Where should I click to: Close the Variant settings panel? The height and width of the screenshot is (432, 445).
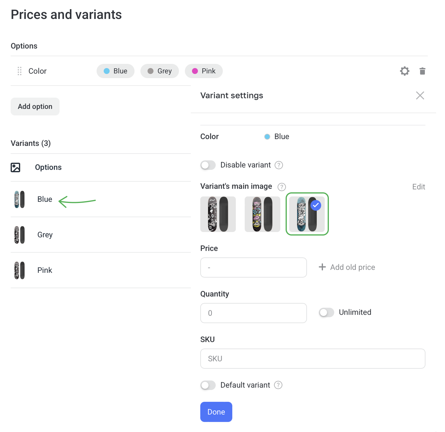(420, 96)
